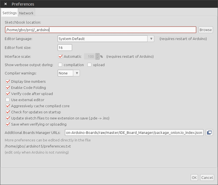Focus the Sketchbook location text field

coord(101,30)
